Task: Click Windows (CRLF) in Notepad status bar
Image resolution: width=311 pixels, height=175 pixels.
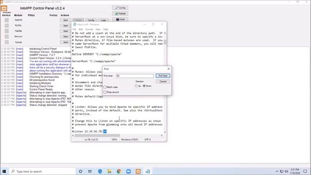Action: click(x=130, y=140)
